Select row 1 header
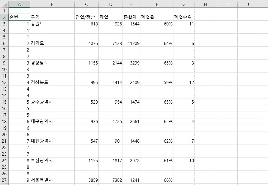The image size is (268, 185). tap(4, 11)
